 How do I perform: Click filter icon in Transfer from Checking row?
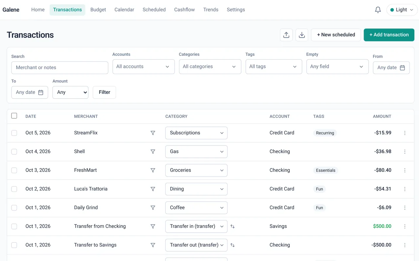[153, 226]
